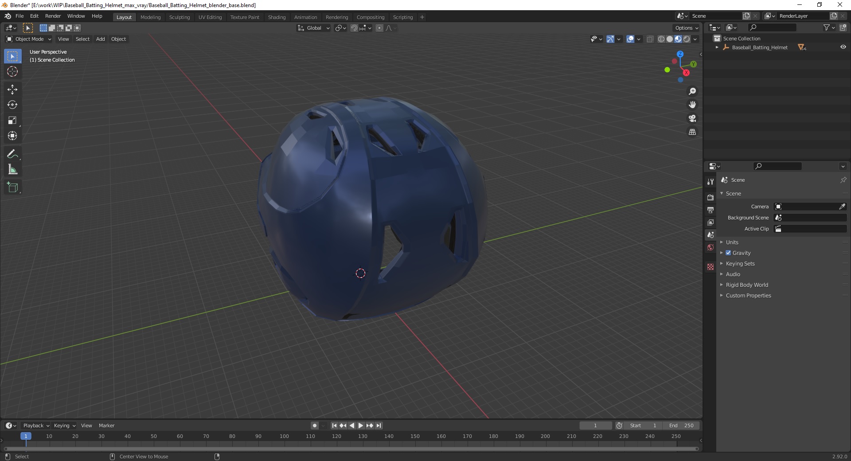Jump to the start frame
Screen dimensions: 851x461
[334, 426]
